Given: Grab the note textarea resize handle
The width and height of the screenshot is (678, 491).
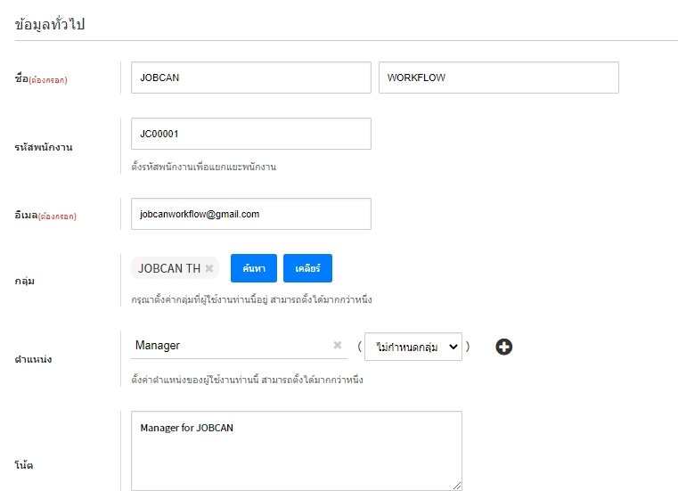Looking at the screenshot, I should (x=457, y=486).
